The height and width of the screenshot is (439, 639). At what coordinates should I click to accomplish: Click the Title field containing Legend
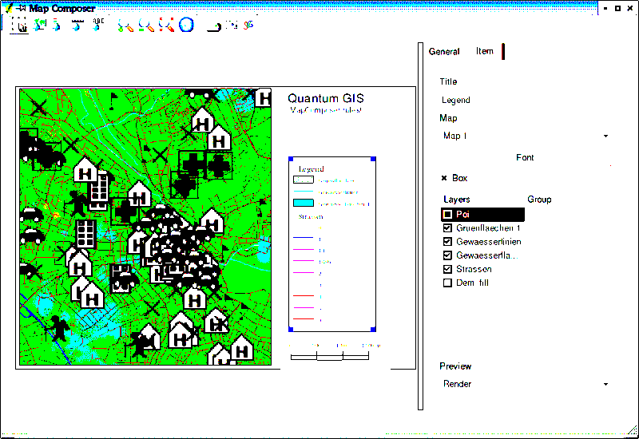click(524, 101)
